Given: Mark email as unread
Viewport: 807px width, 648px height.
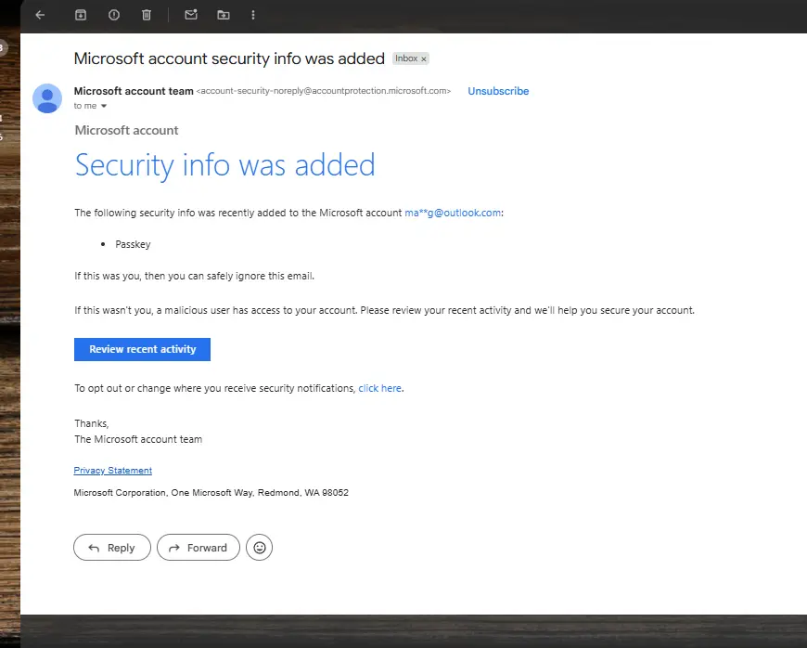Looking at the screenshot, I should coord(191,15).
